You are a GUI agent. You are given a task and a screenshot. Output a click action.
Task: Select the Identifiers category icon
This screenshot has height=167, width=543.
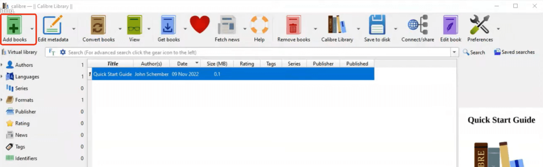click(10, 158)
